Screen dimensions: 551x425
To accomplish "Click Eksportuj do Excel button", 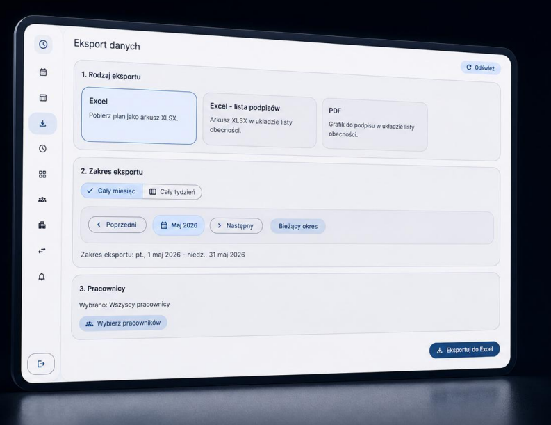I will tap(465, 350).
